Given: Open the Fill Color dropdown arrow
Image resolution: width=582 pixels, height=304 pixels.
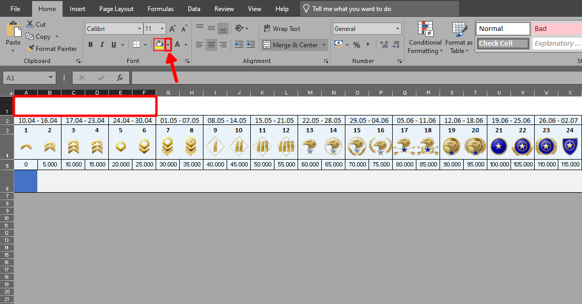Looking at the screenshot, I should point(168,45).
